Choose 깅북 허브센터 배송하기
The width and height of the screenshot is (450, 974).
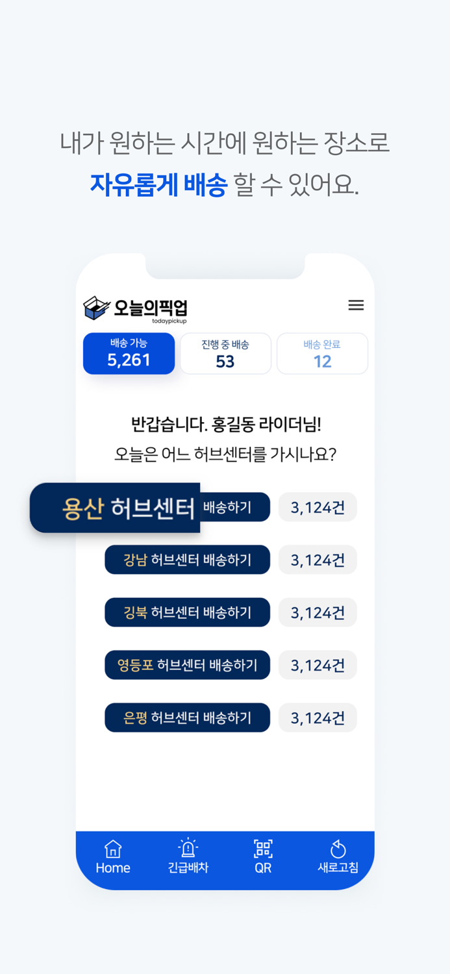[187, 612]
